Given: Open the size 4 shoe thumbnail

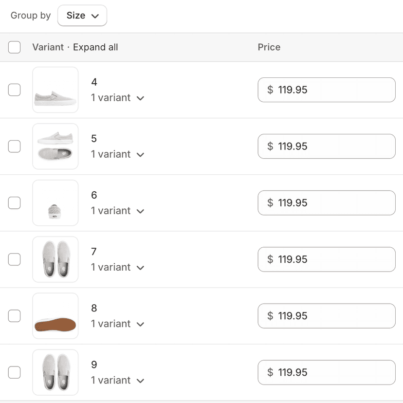Looking at the screenshot, I should pos(55,90).
